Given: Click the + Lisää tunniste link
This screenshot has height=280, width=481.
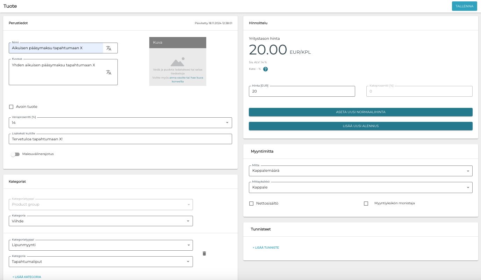Looking at the screenshot, I should point(266,248).
